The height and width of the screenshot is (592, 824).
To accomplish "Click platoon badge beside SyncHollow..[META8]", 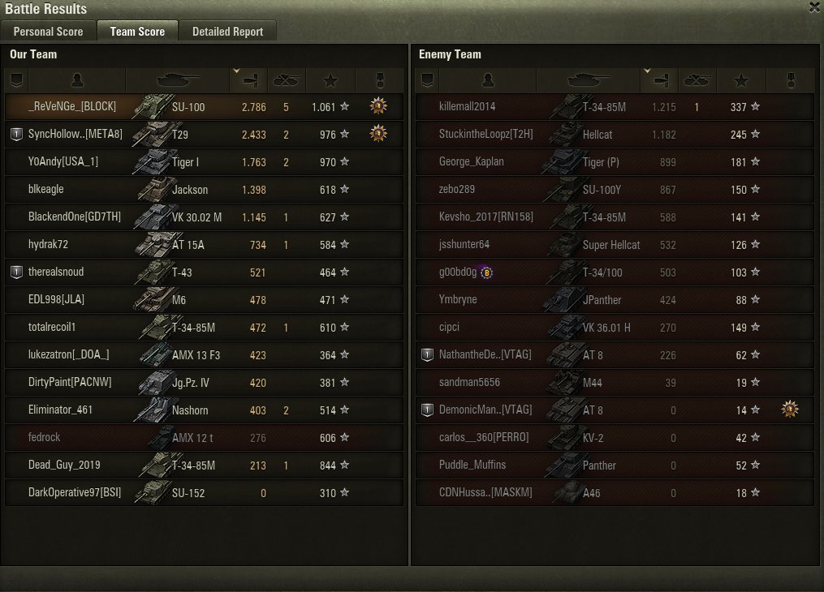I will pyautogui.click(x=17, y=135).
